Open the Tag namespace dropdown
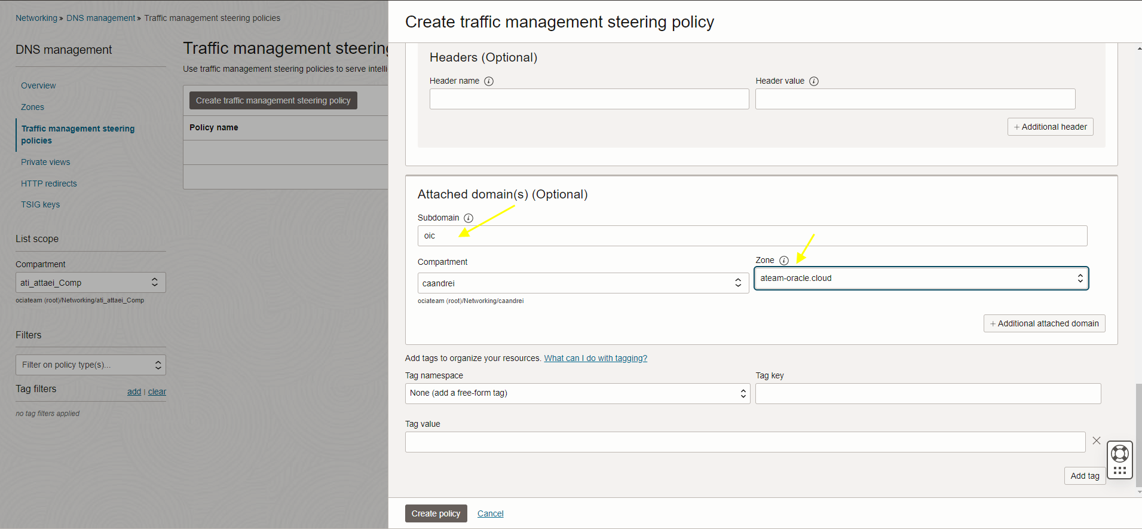1142x529 pixels. click(577, 393)
